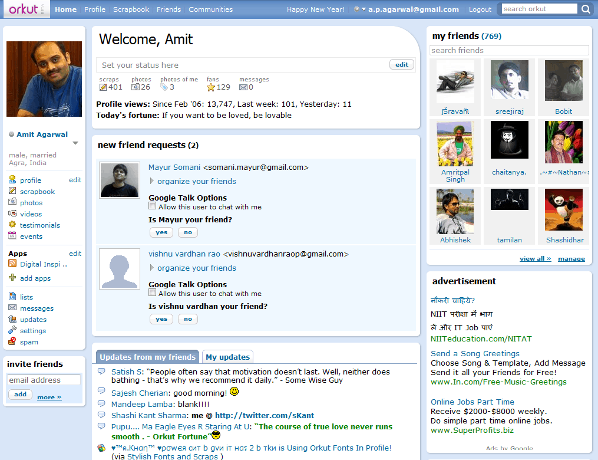The width and height of the screenshot is (598, 460).
Task: Click the view all friends link
Action: 535,259
